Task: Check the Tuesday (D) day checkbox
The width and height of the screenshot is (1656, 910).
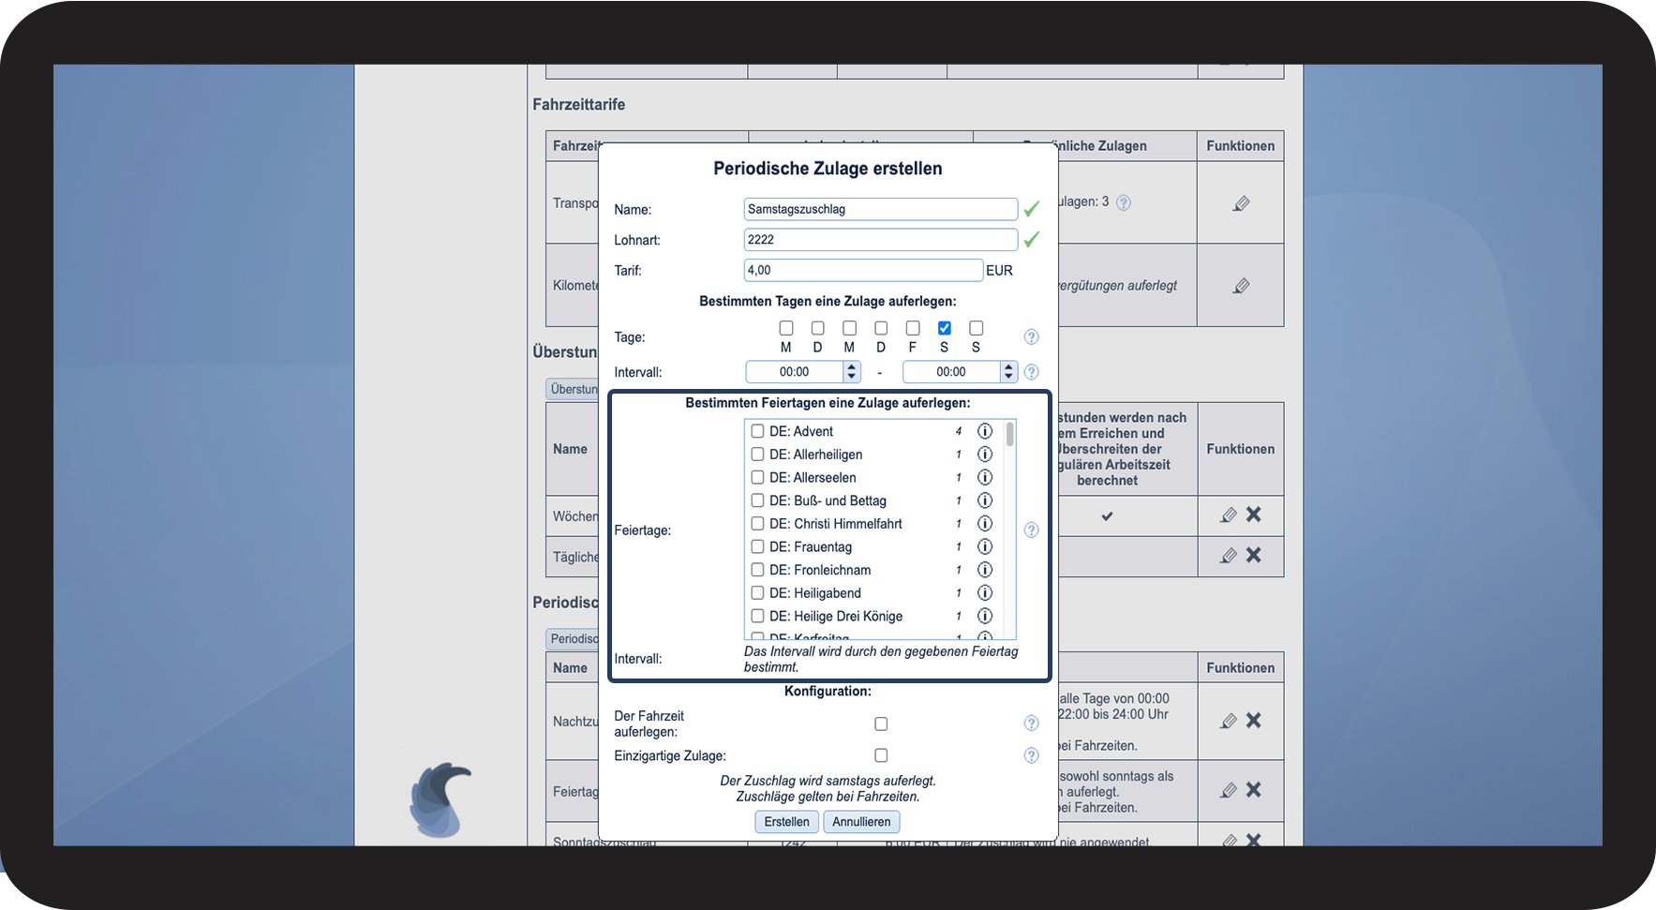Action: pyautogui.click(x=818, y=328)
